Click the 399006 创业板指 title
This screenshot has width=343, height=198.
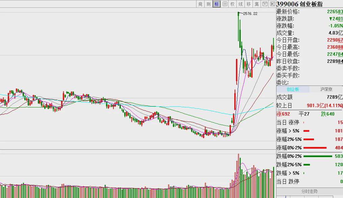coord(299,4)
